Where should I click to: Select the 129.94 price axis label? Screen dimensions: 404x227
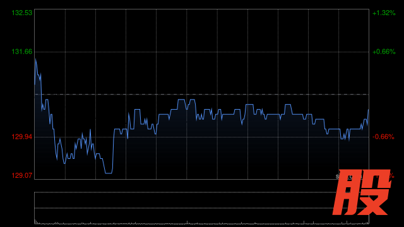coord(22,137)
